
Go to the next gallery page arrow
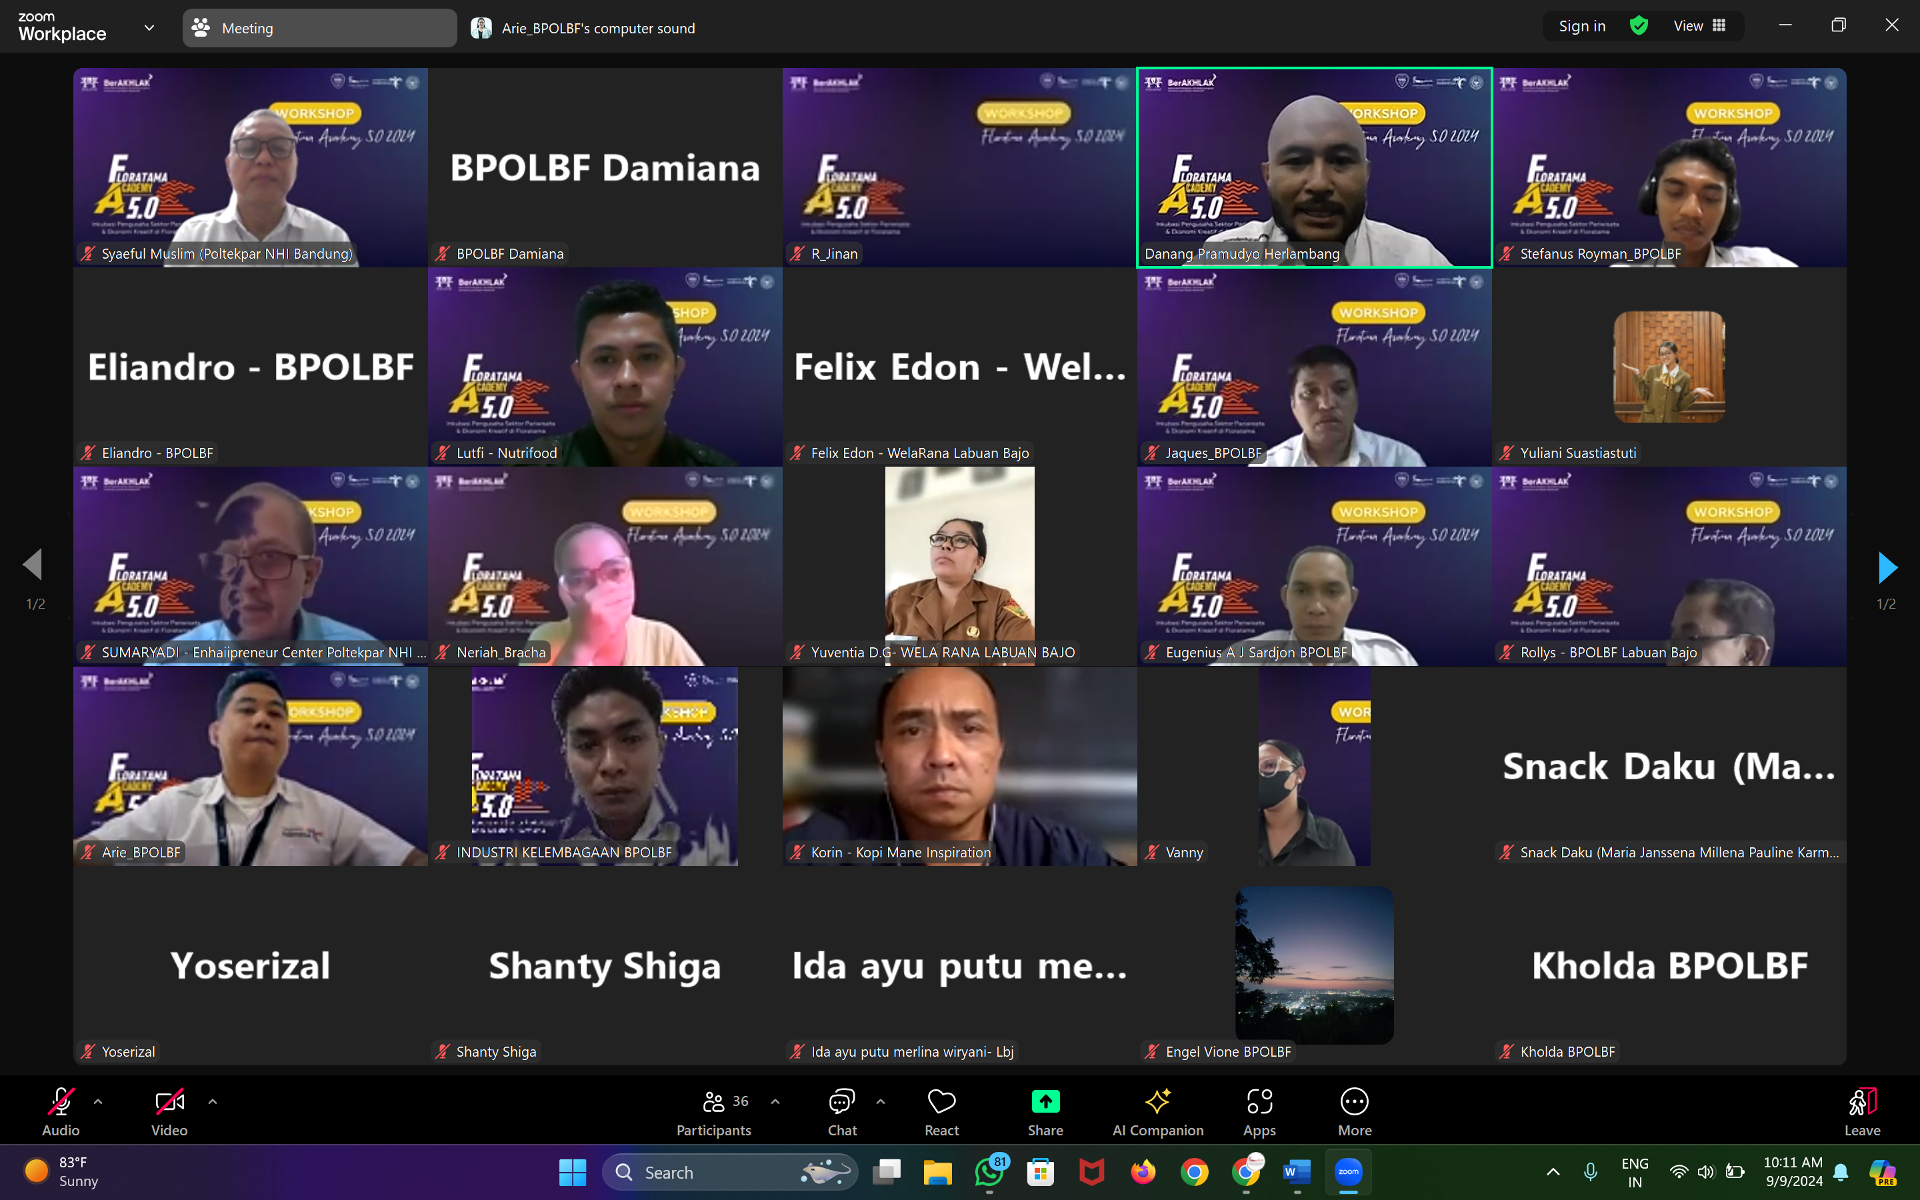pos(1887,567)
